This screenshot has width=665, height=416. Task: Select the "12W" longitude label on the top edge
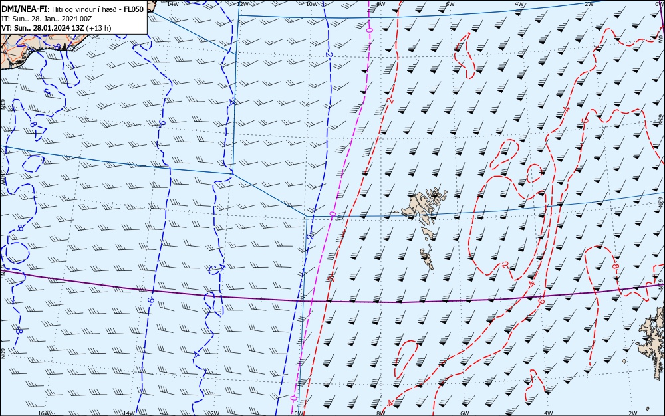click(242, 3)
